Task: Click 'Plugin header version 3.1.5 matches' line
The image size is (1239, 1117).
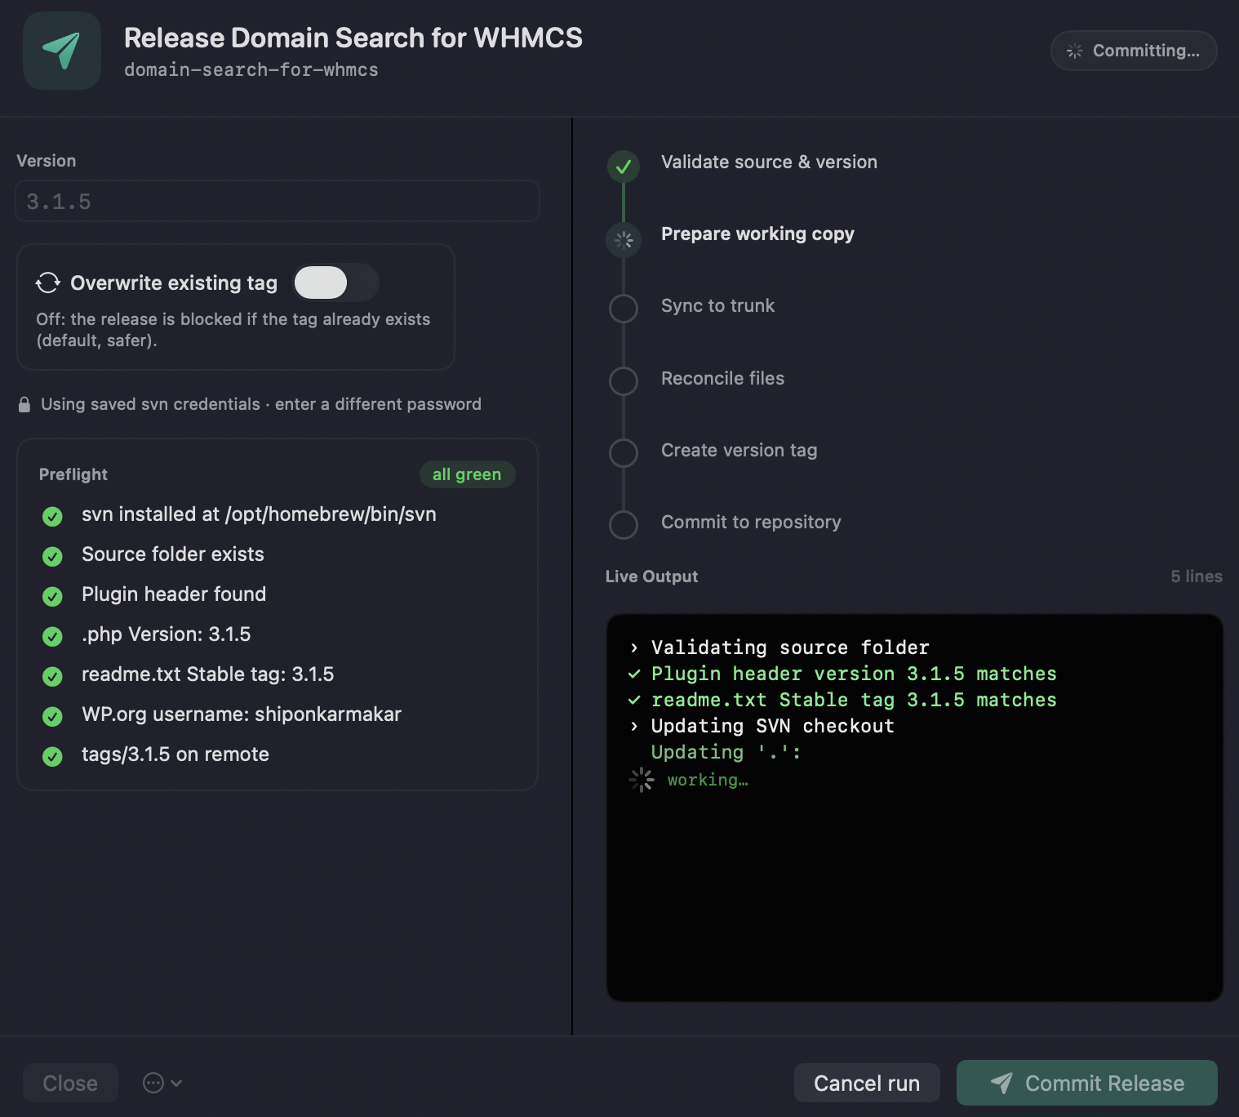Action: (x=854, y=674)
